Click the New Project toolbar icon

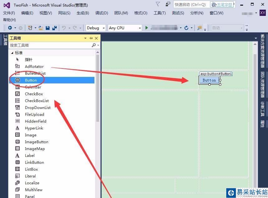point(30,28)
